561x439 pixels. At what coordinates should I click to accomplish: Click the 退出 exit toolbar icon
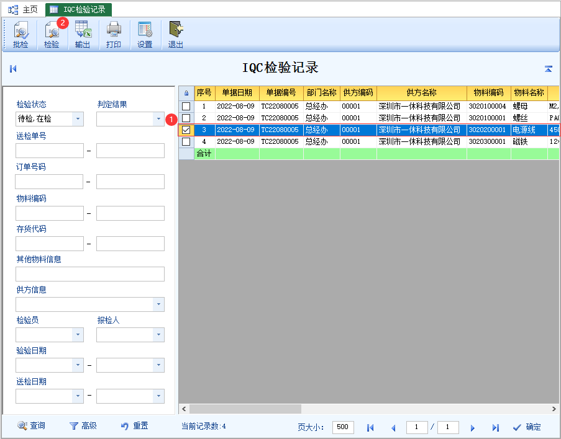click(x=176, y=35)
